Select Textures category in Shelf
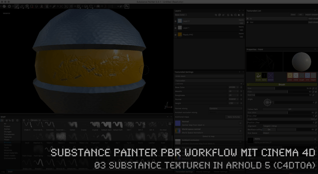This screenshot has width=318, height=174. 8,137
